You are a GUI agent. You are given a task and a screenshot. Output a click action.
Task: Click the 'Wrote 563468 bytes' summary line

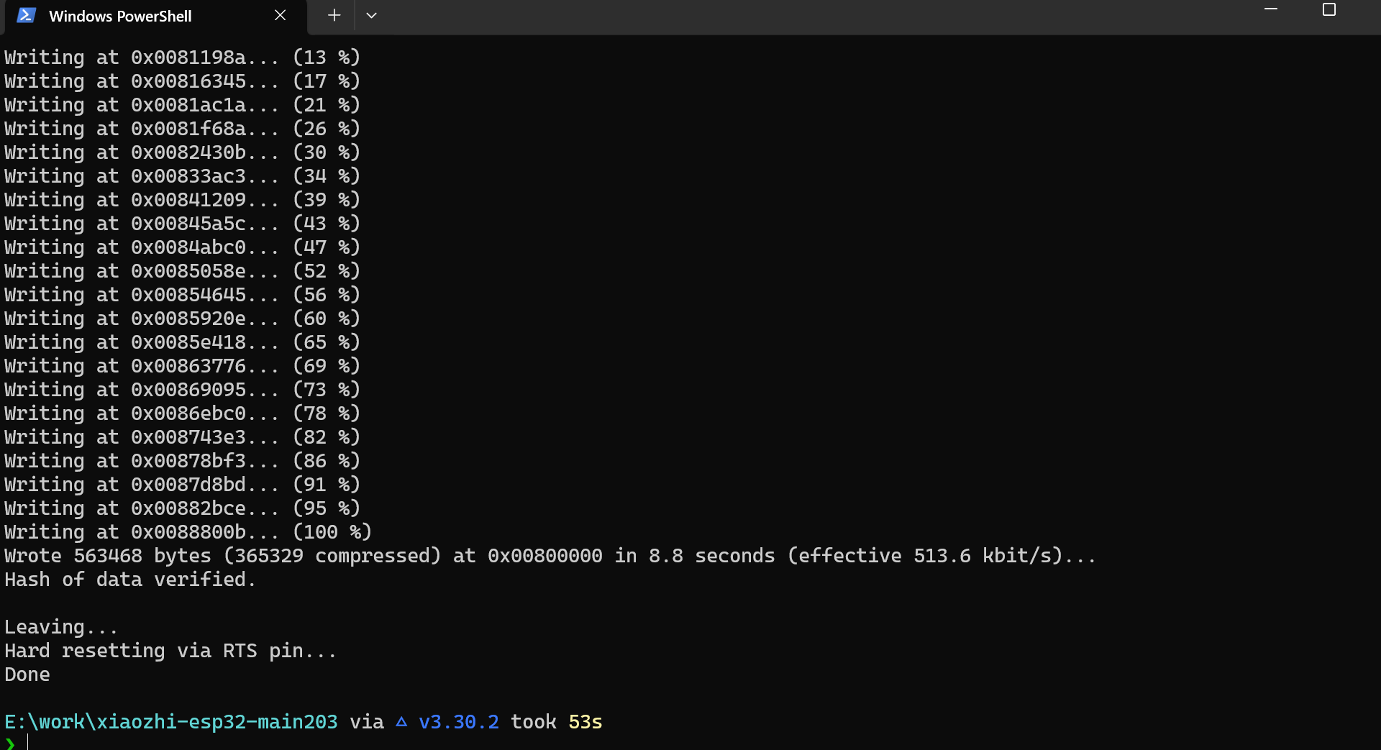(x=550, y=556)
